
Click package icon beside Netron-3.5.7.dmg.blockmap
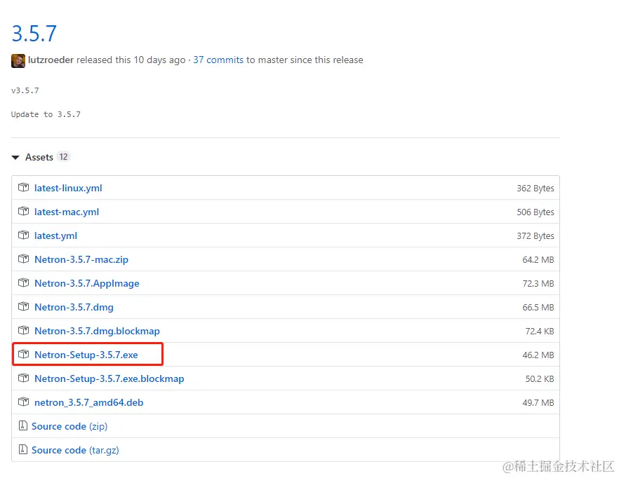[23, 330]
